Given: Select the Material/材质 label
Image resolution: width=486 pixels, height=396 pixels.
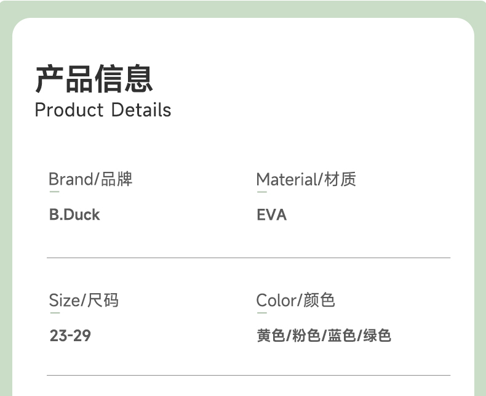Looking at the screenshot, I should (x=306, y=179).
